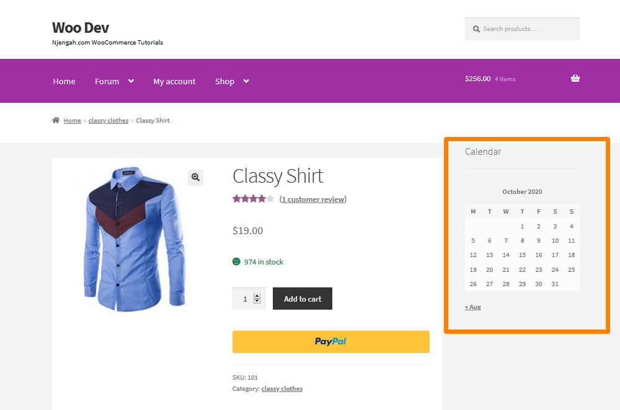Select October 15 in the Calendar widget
This screenshot has width=620, height=410.
tap(522, 255)
